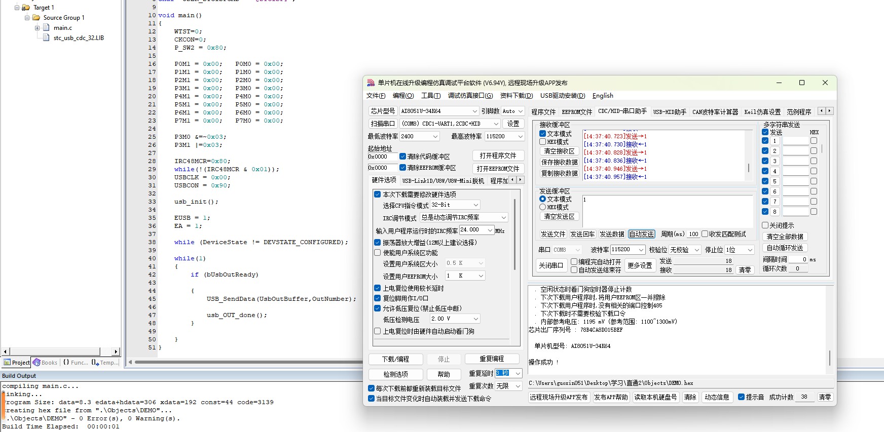Open the Functions tab in Keil project pane
Screen dimensions: 884x432
pyautogui.click(x=75, y=363)
